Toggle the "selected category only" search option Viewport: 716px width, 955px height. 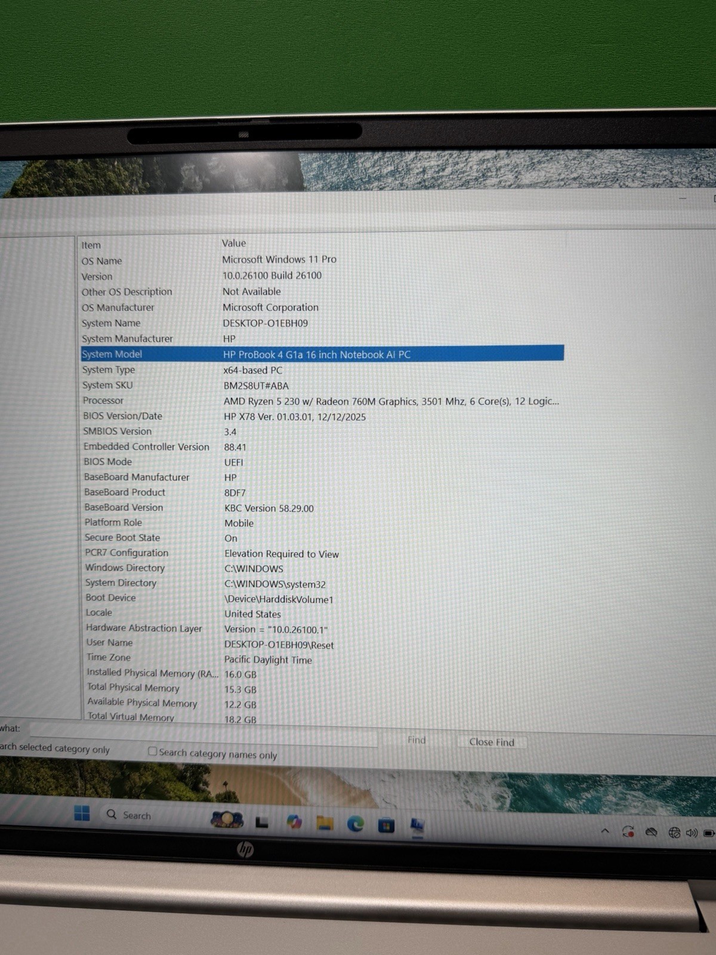click(55, 748)
